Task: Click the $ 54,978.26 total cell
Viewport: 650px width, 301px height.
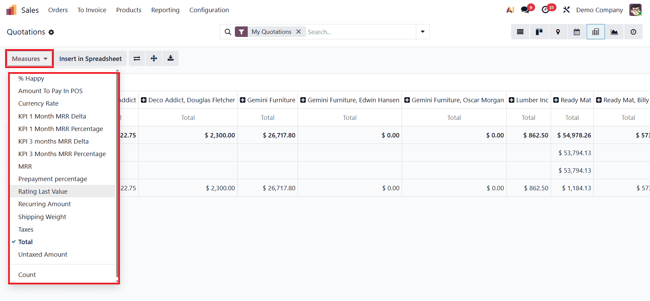Action: (x=572, y=135)
